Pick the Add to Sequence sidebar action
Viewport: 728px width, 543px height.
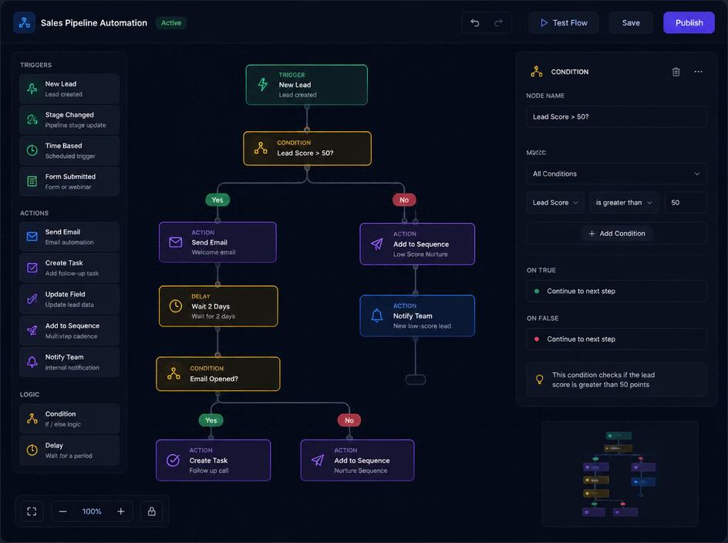pyautogui.click(x=69, y=331)
